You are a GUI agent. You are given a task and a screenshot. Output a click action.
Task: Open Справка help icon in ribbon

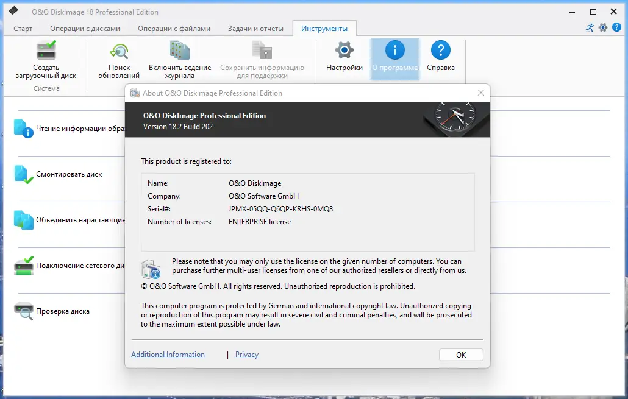click(x=441, y=50)
